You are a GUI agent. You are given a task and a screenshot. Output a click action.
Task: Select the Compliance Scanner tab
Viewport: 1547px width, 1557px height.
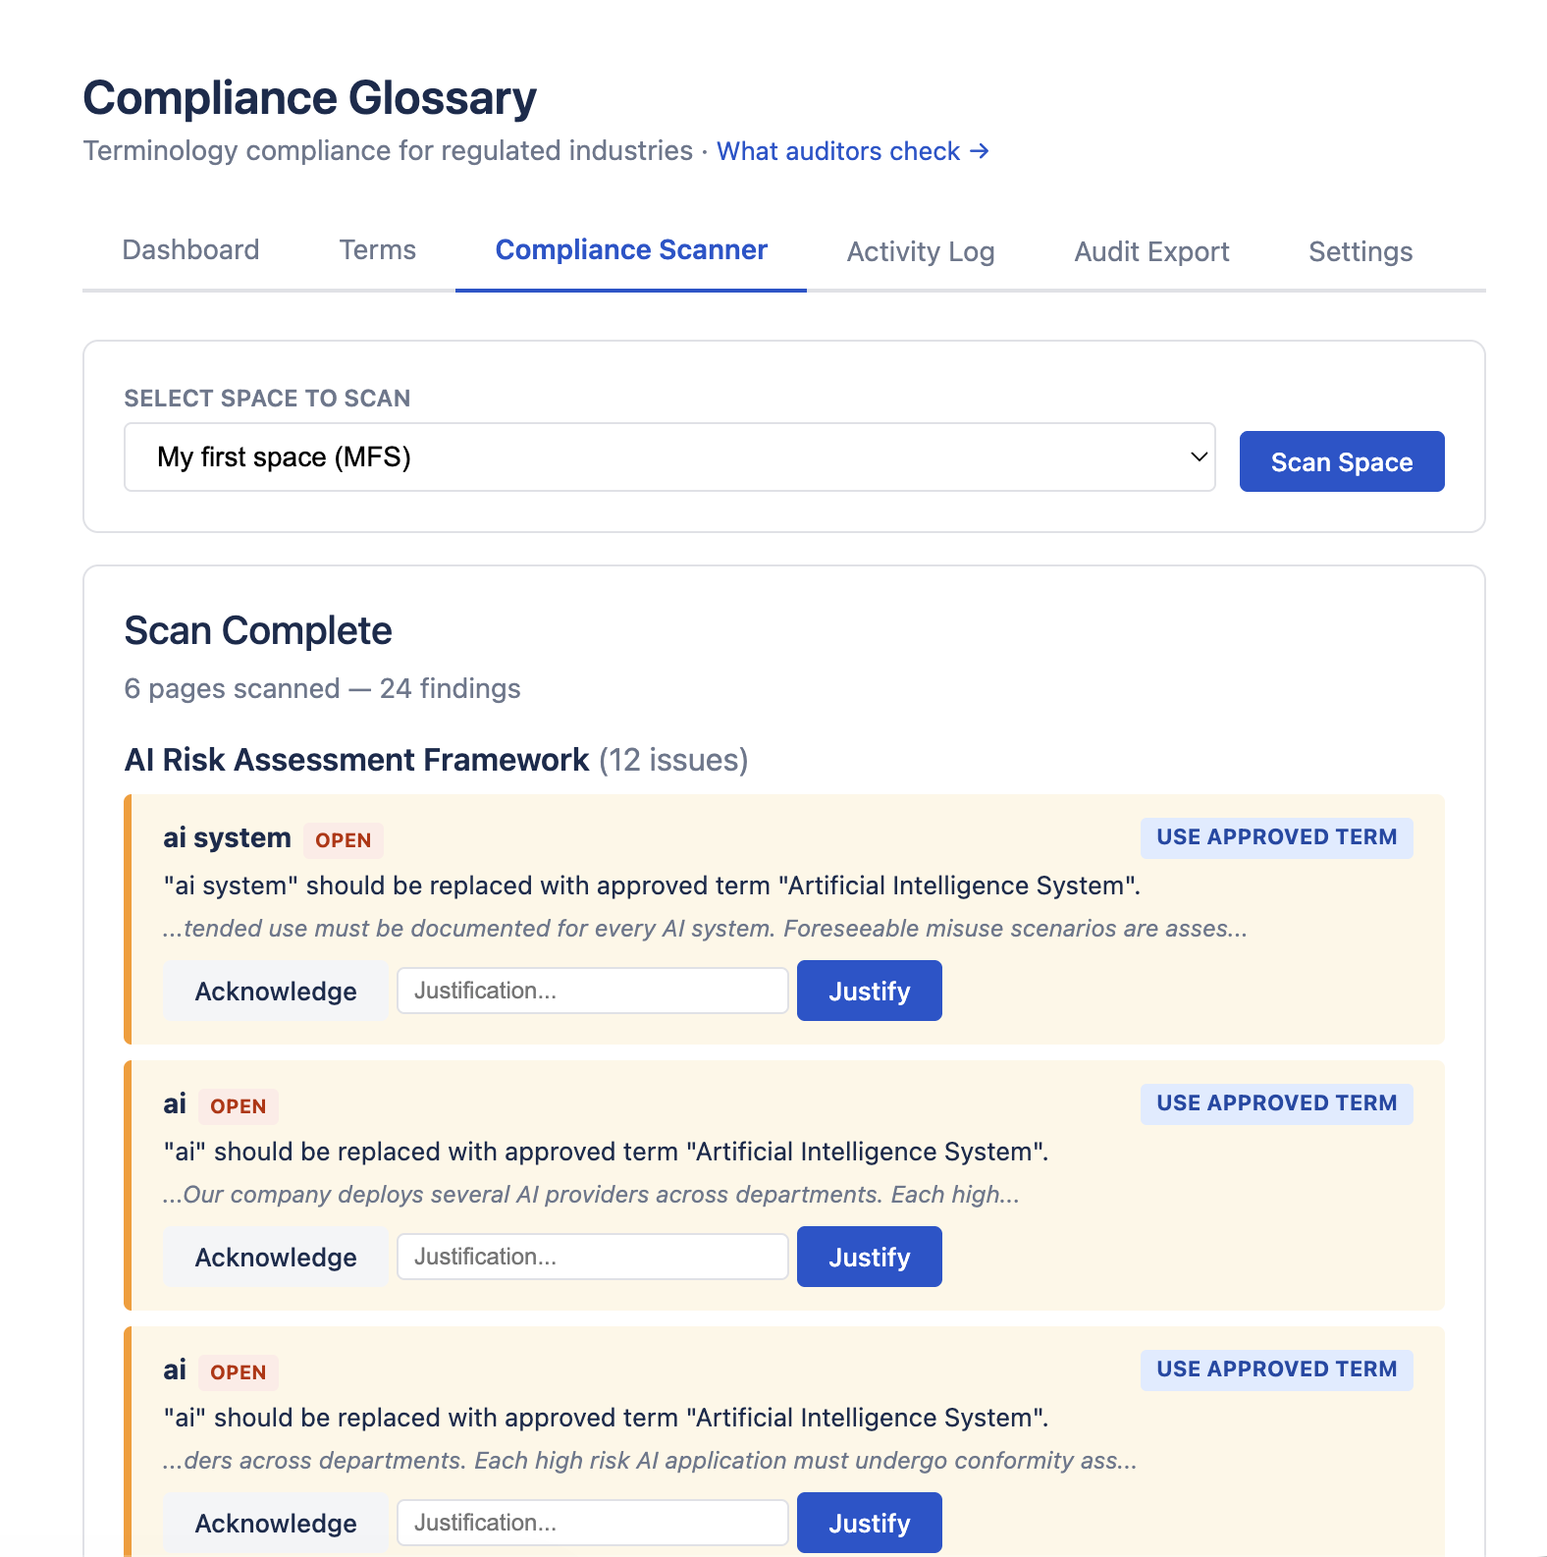click(x=631, y=250)
